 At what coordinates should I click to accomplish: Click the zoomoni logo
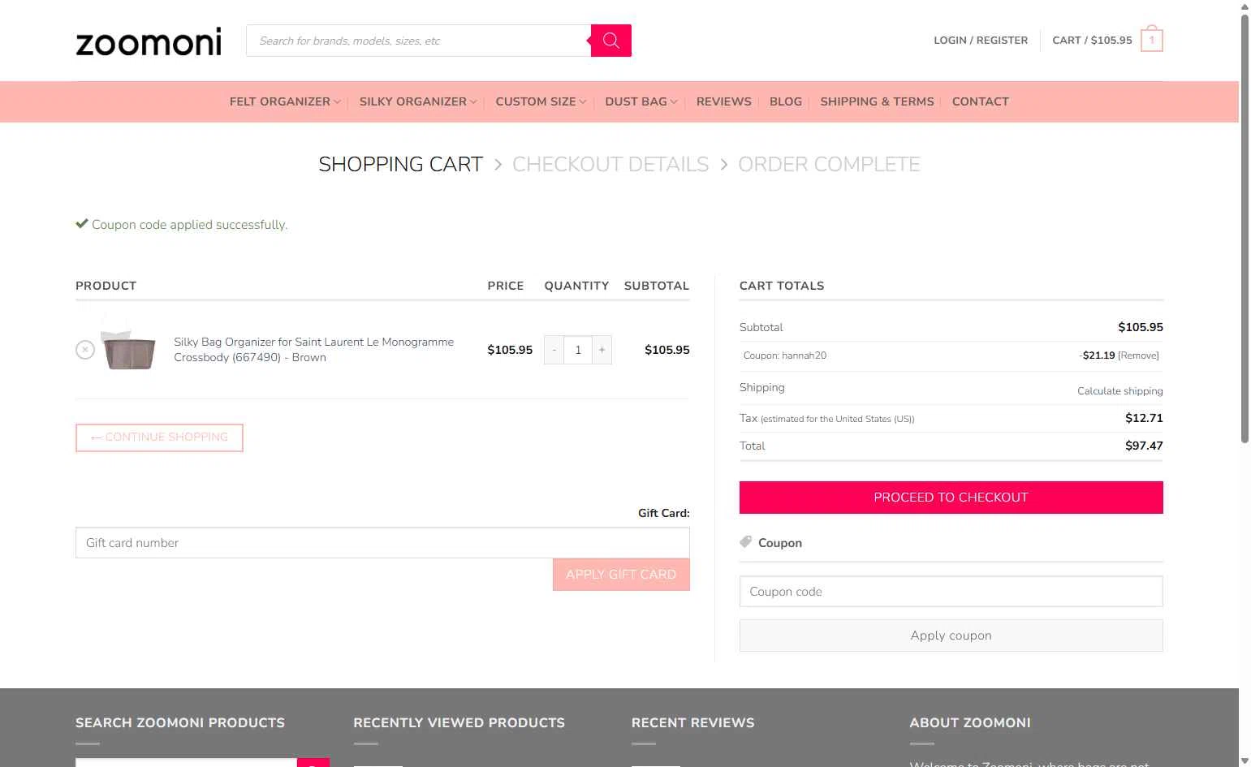tap(149, 42)
